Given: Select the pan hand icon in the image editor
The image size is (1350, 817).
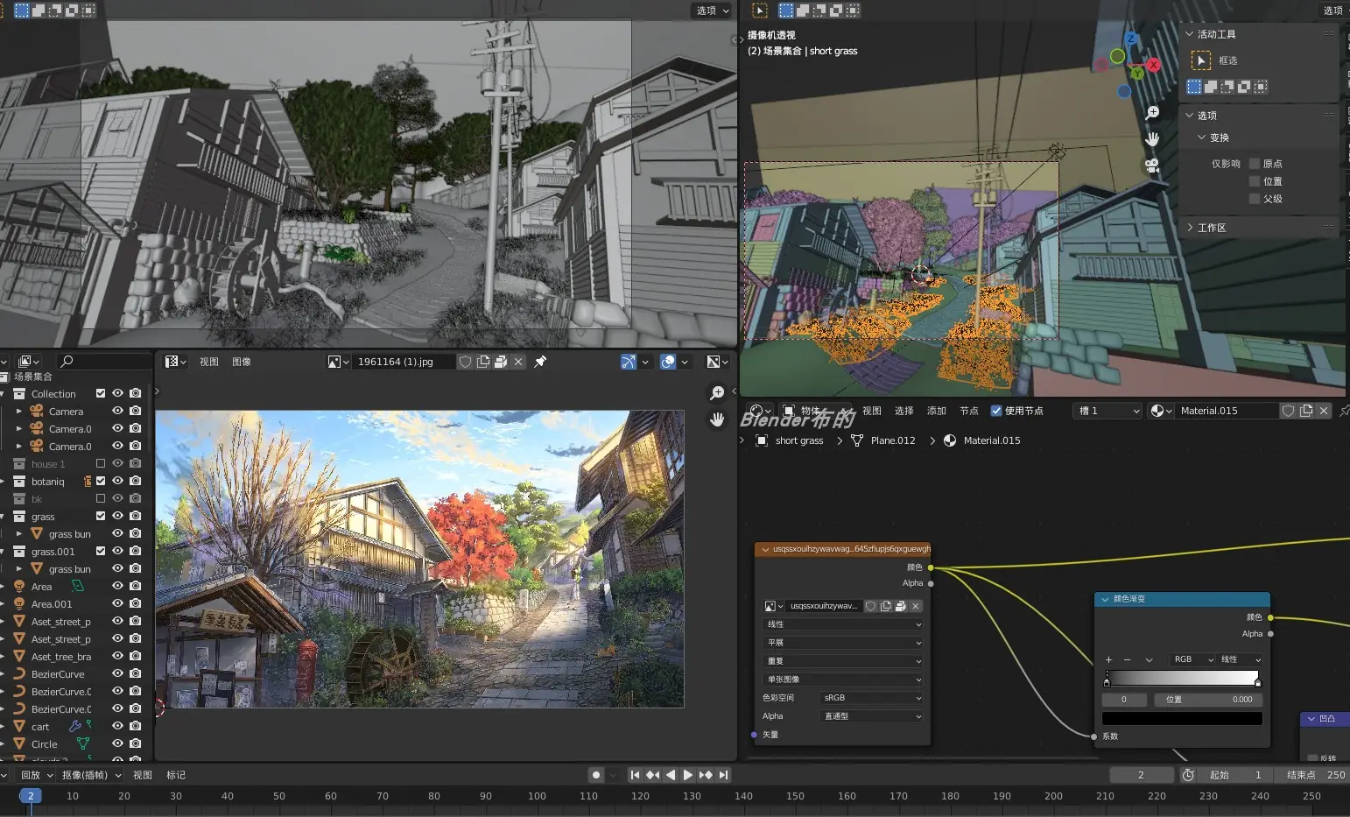Looking at the screenshot, I should pyautogui.click(x=717, y=419).
